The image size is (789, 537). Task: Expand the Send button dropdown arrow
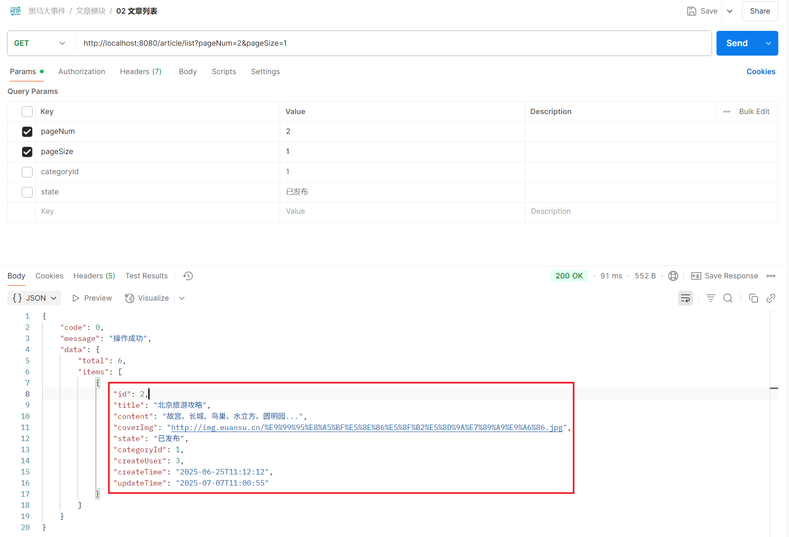pos(768,43)
